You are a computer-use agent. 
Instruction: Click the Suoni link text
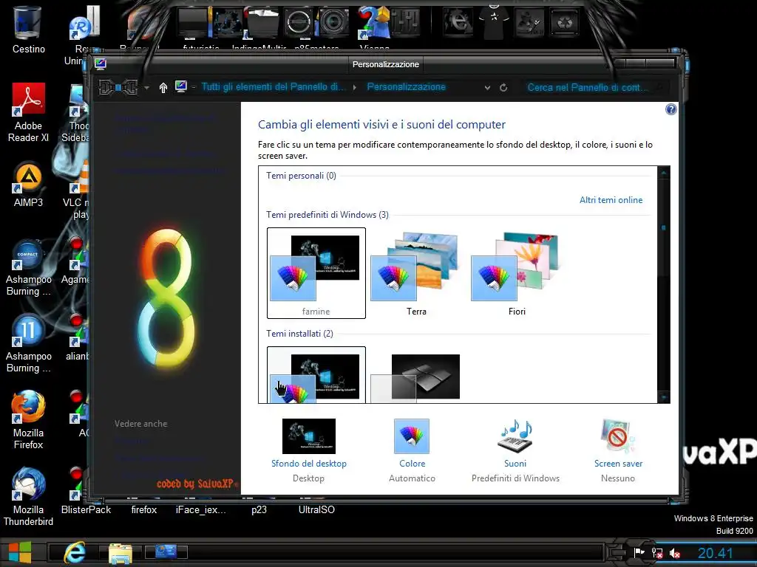pos(515,464)
